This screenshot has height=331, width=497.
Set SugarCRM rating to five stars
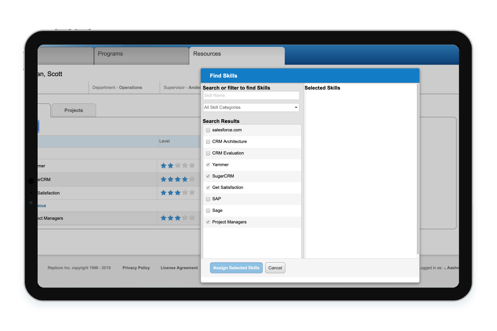pos(192,180)
